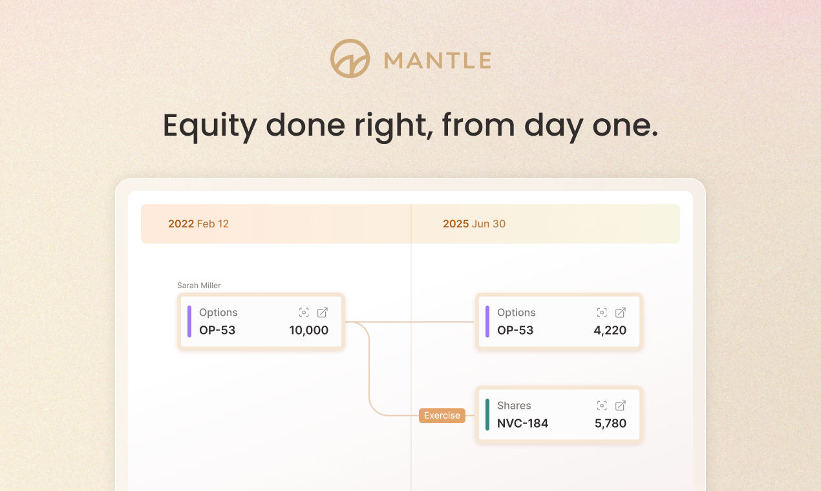
Task: Open the NVC-184 shares record externally
Action: (620, 406)
